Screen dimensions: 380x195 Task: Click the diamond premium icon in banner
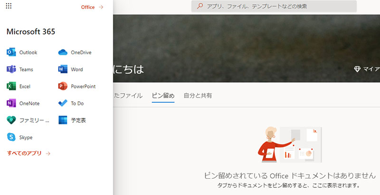pyautogui.click(x=357, y=69)
